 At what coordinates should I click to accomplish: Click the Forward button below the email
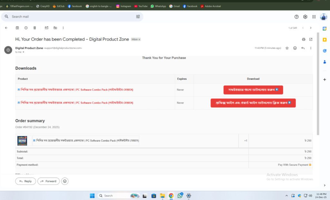tap(48, 181)
